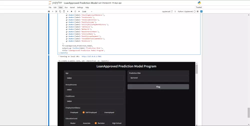Viewport: 250px width, 126px height.
Task: Click the RiskScore label code line
Action: (x=79, y=41)
